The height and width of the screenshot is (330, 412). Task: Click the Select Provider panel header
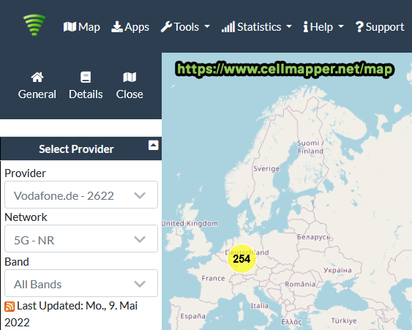(x=81, y=149)
